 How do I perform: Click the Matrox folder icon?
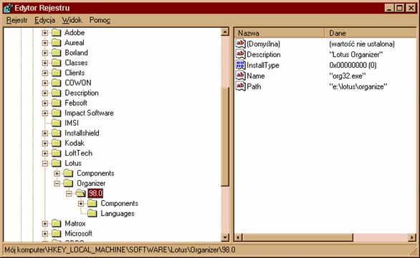(x=56, y=224)
